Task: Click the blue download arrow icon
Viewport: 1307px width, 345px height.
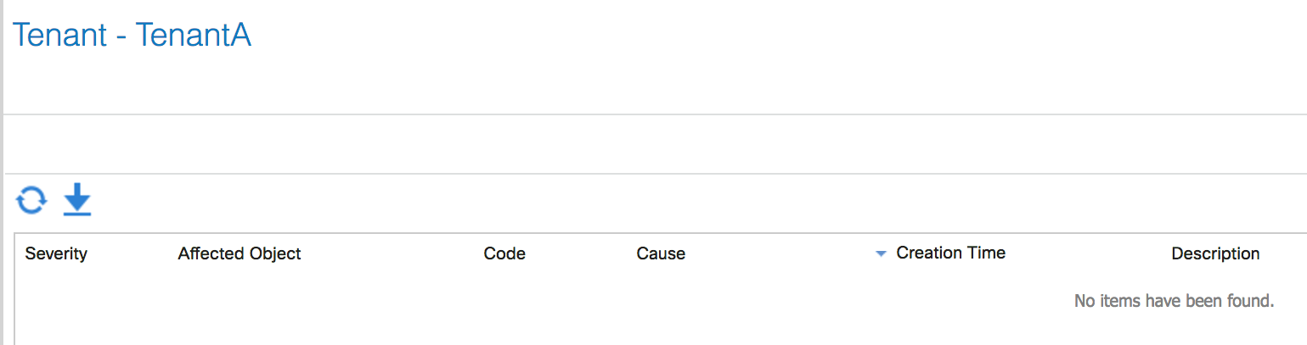Action: coord(77,200)
